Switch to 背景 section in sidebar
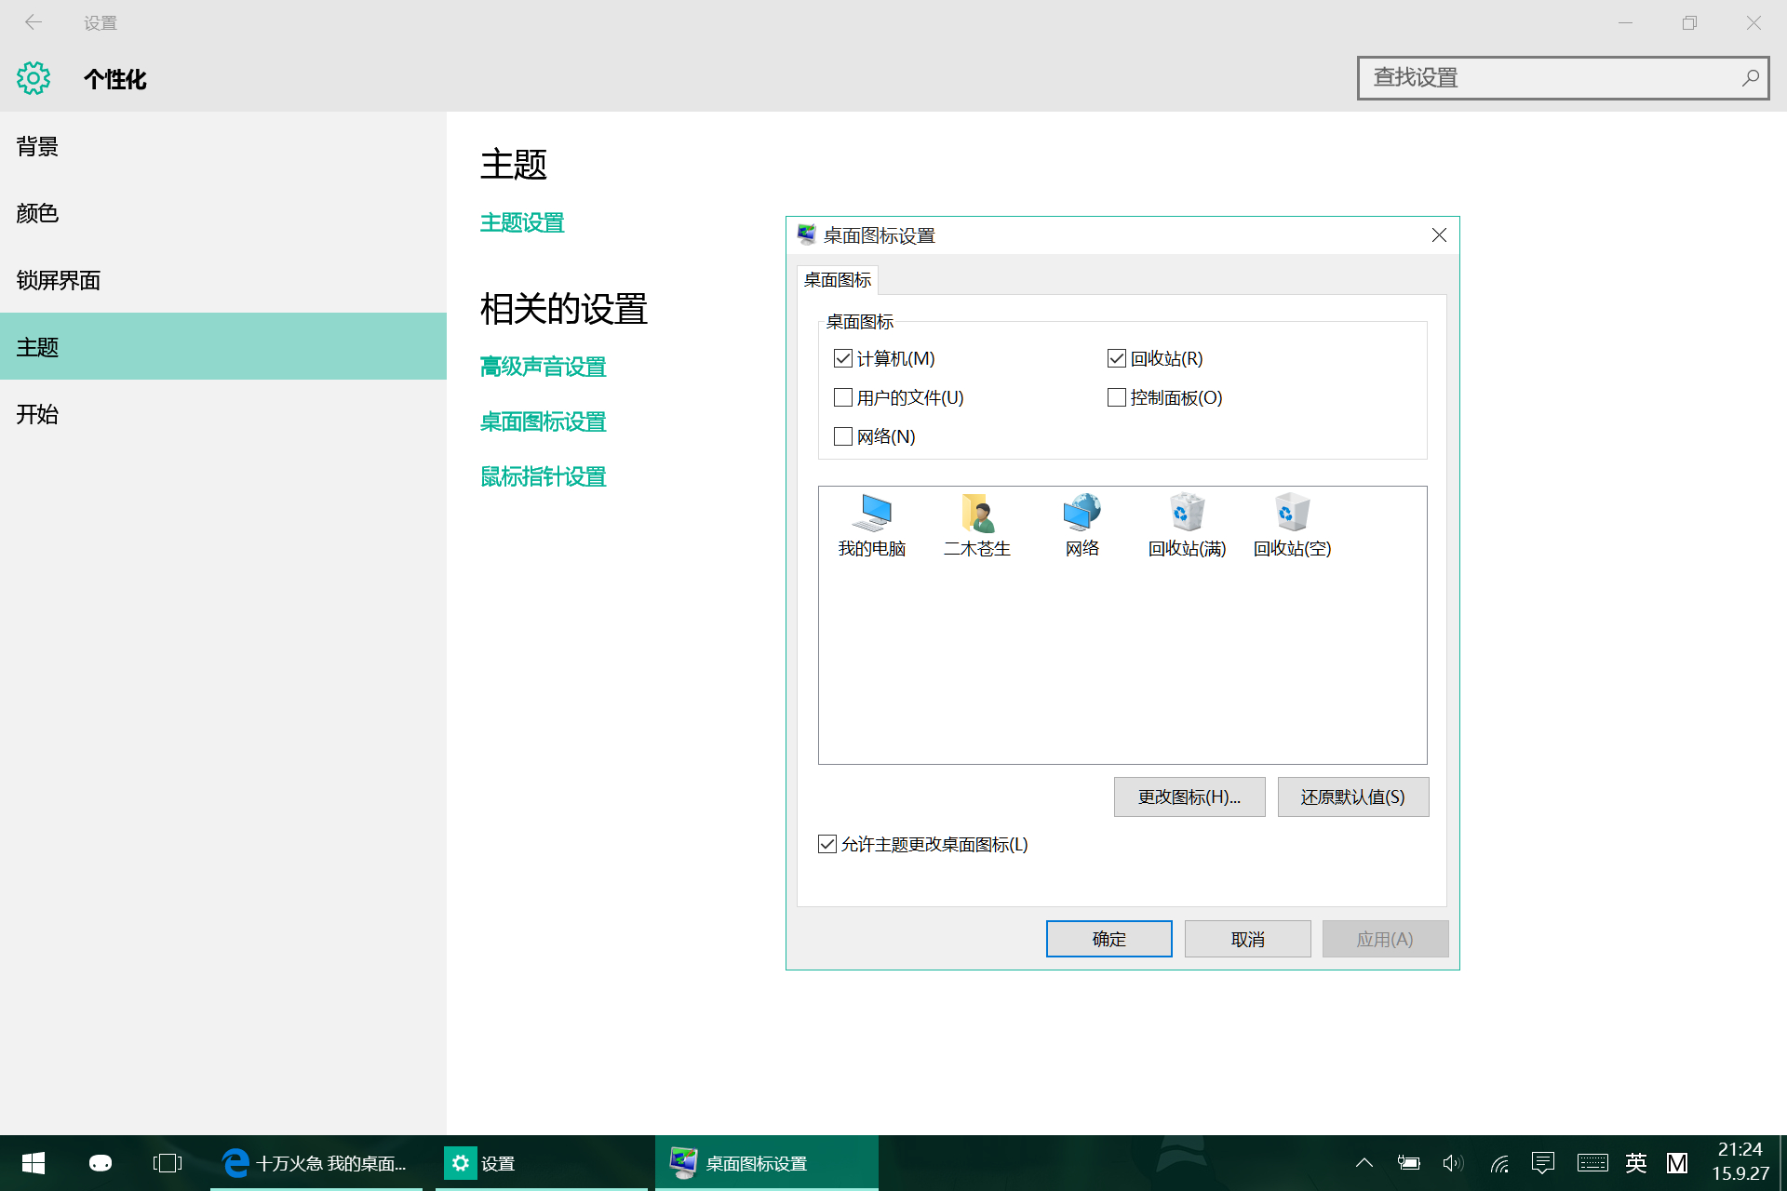The height and width of the screenshot is (1191, 1787). click(x=37, y=146)
